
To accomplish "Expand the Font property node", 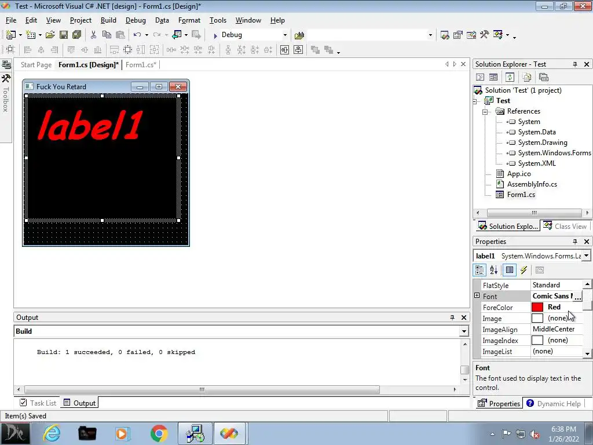I will coord(477,296).
